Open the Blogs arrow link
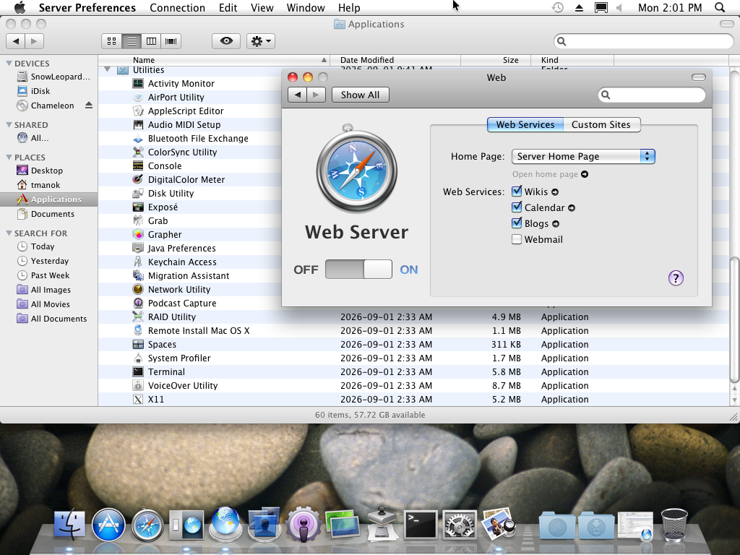This screenshot has width=740, height=555. coord(556,224)
